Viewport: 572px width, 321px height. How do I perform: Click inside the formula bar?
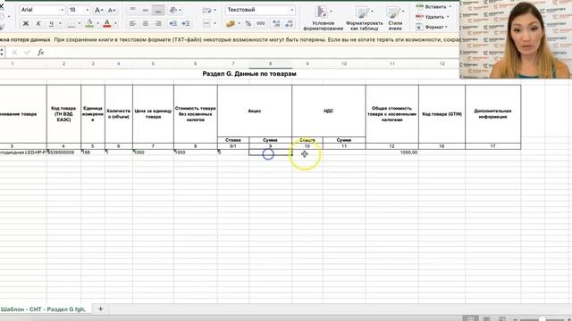point(252,53)
